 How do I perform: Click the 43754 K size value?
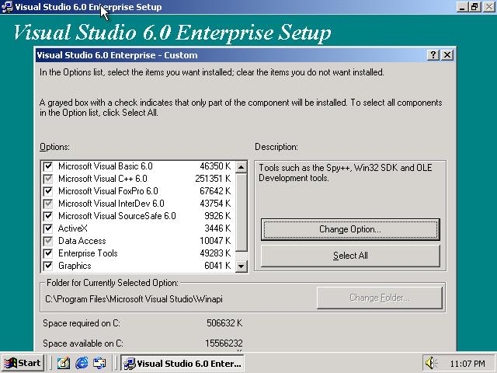tap(215, 204)
